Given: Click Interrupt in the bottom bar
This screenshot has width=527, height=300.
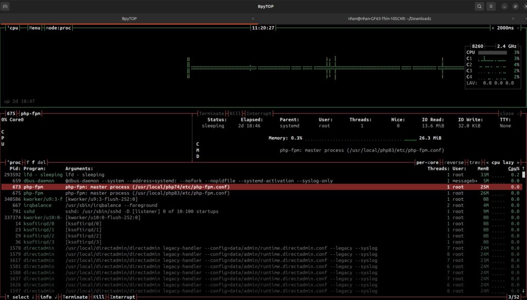Looking at the screenshot, I should point(123,297).
